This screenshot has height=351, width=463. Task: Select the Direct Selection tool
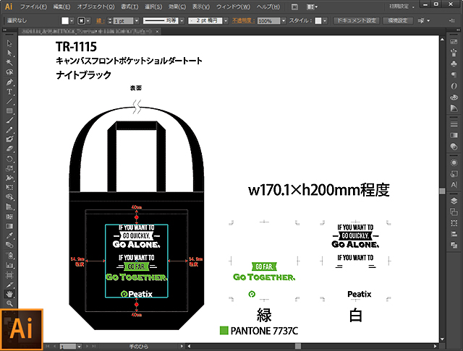pyautogui.click(x=10, y=53)
